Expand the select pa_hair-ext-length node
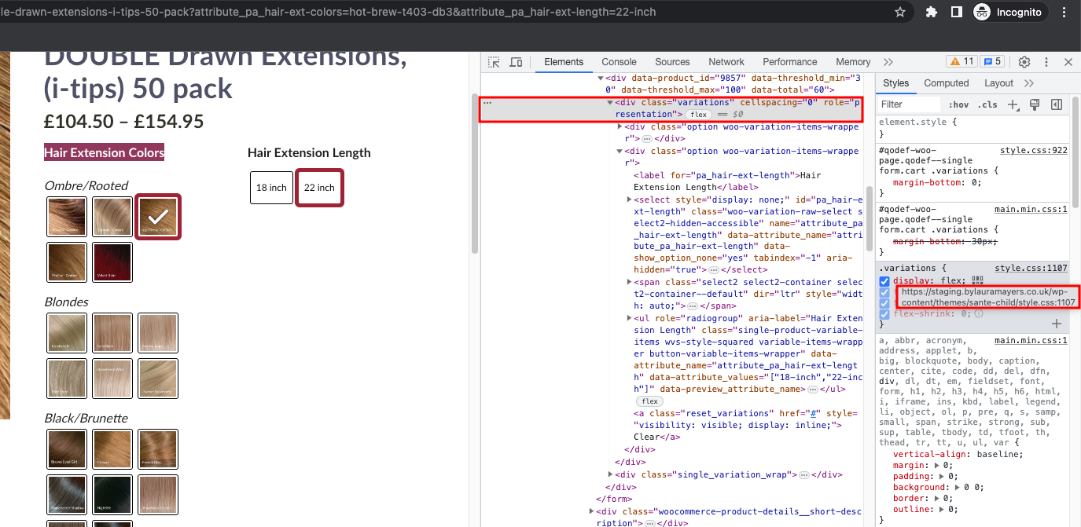 point(629,200)
